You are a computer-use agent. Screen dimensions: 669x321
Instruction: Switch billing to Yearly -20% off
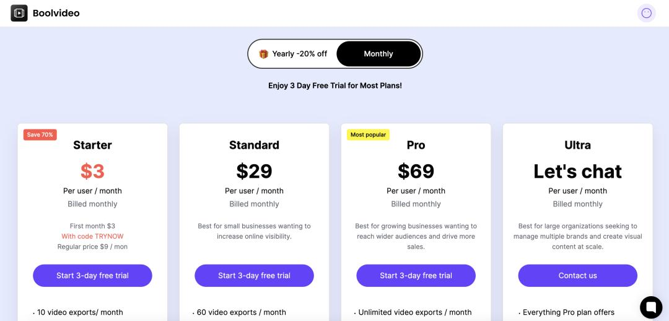coord(293,54)
